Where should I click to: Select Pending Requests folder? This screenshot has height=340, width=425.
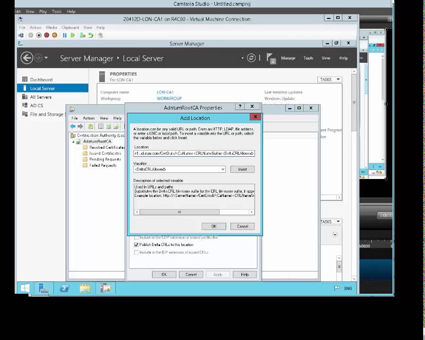coord(102,159)
